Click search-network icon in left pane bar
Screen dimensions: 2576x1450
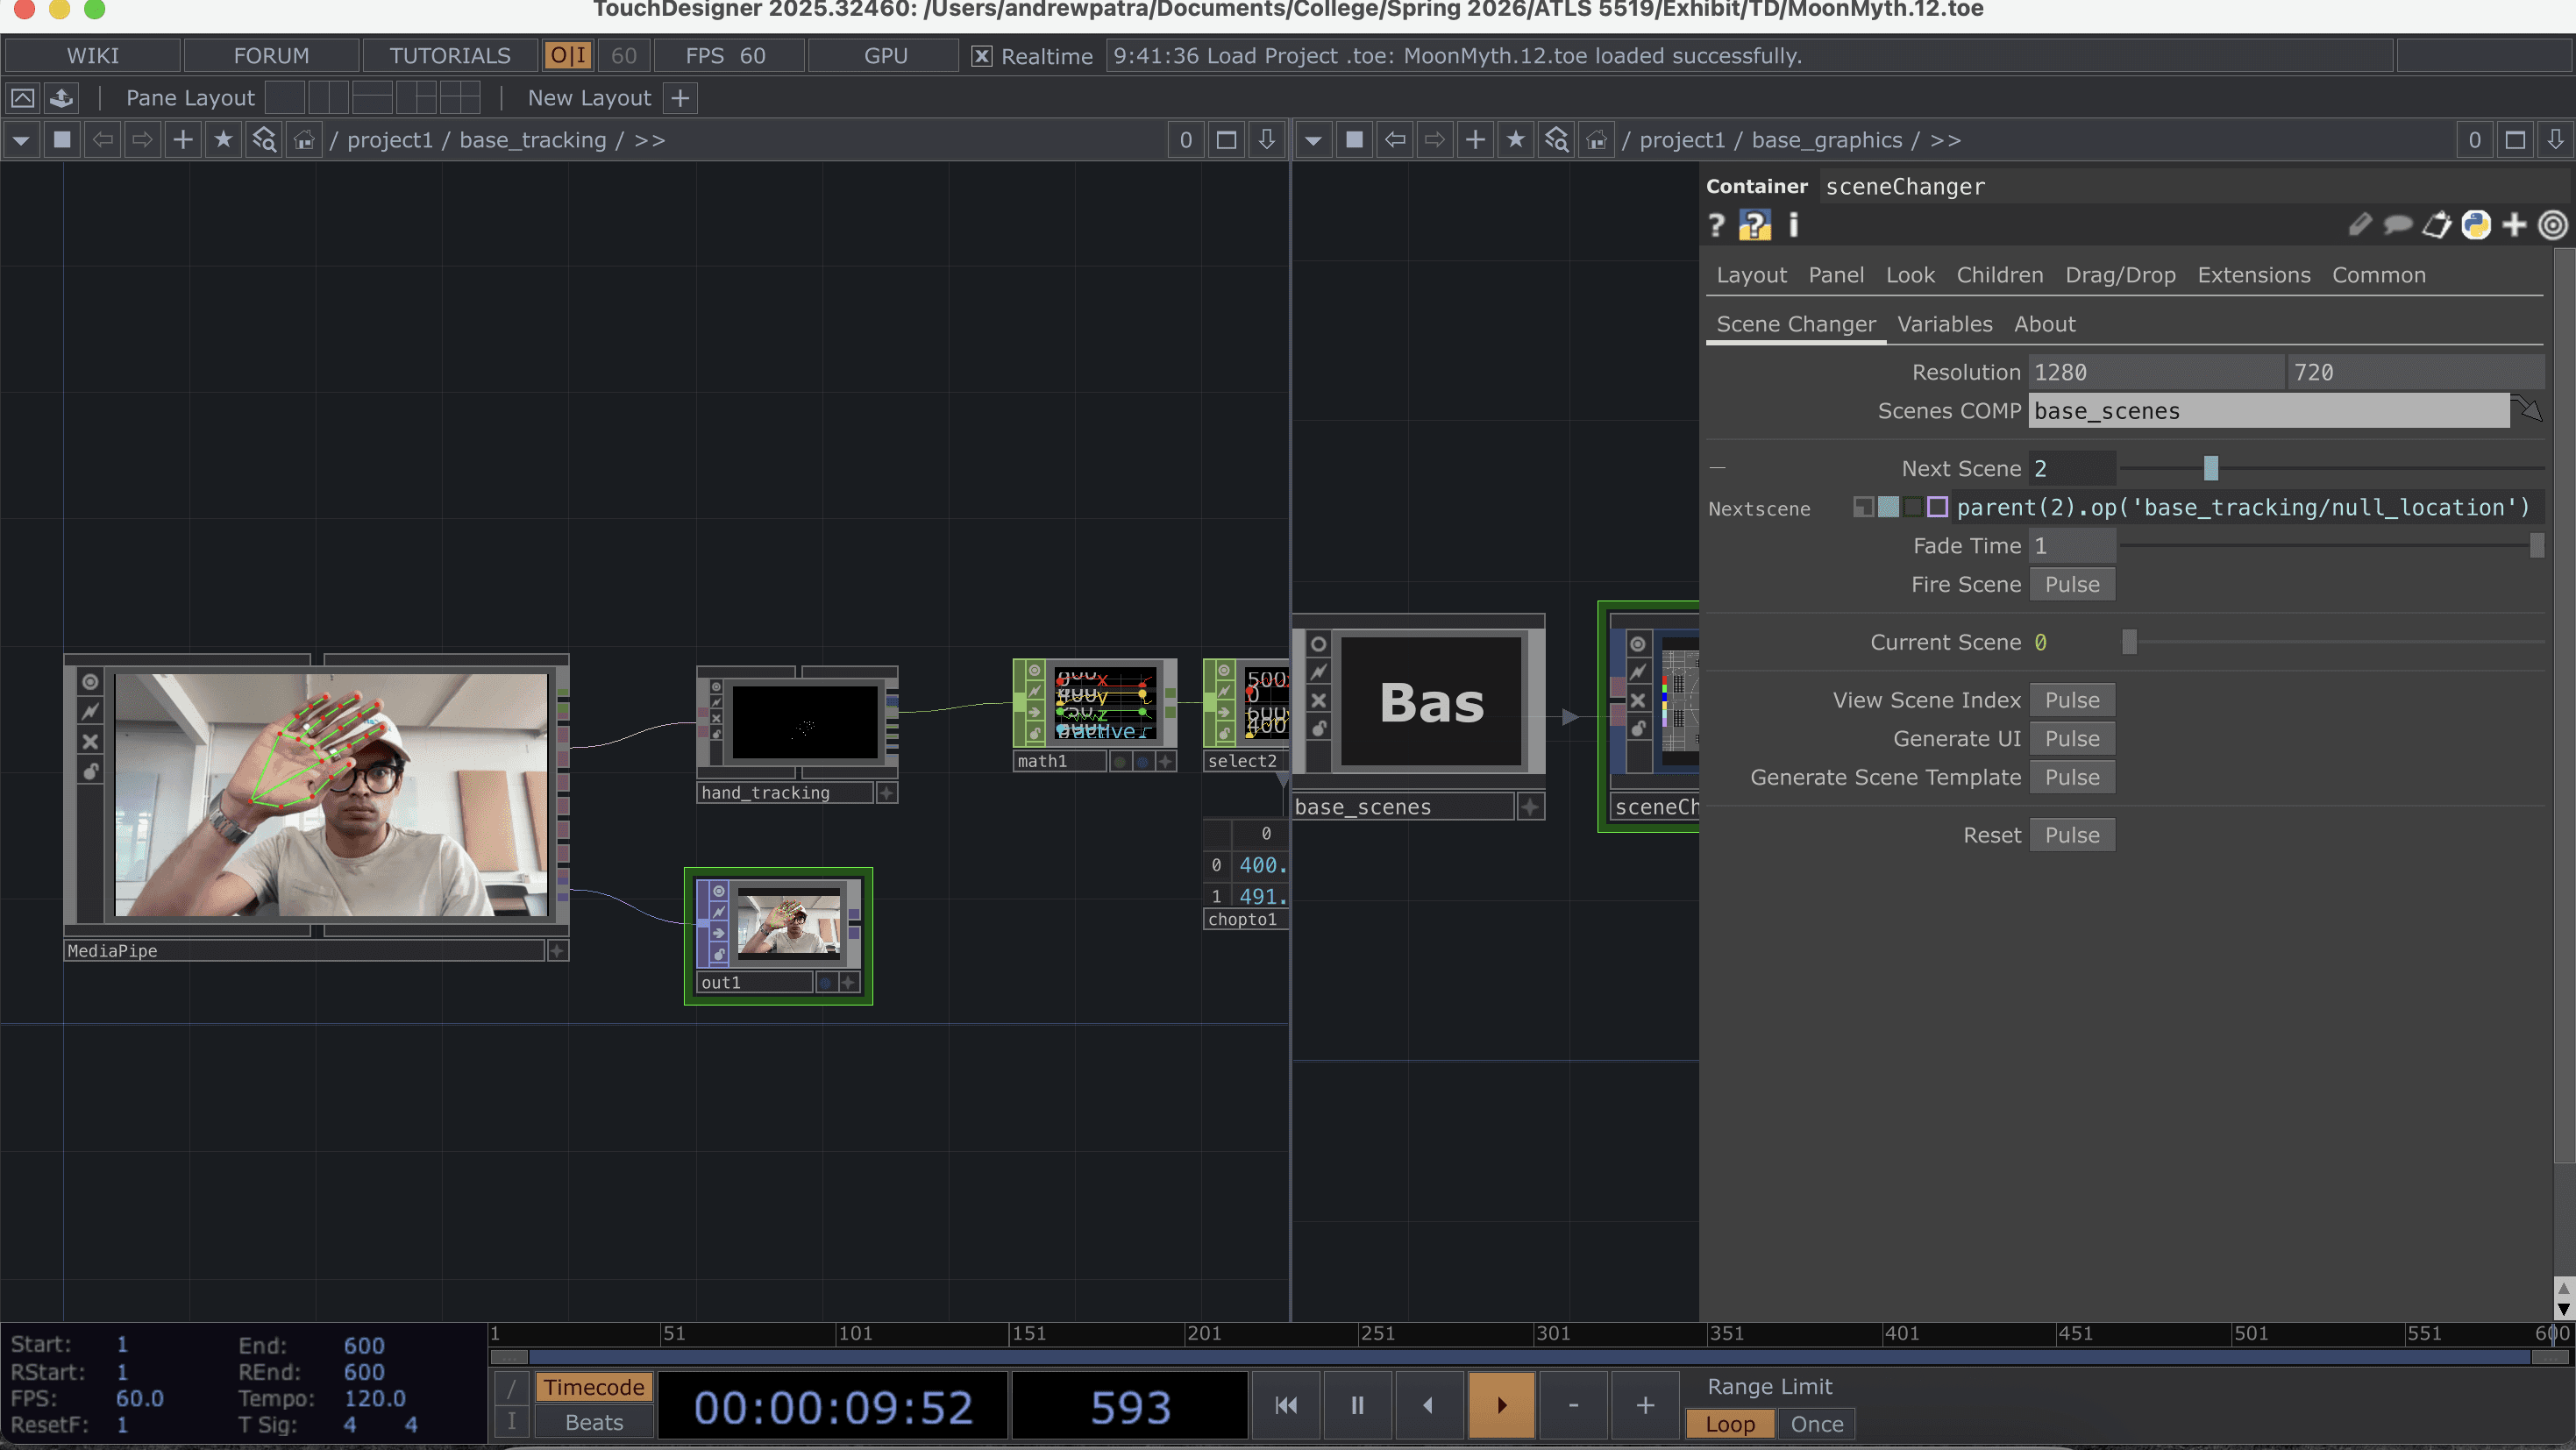[x=264, y=140]
